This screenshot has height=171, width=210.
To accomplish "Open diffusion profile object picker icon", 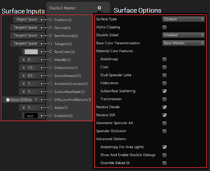I will (36, 99).
